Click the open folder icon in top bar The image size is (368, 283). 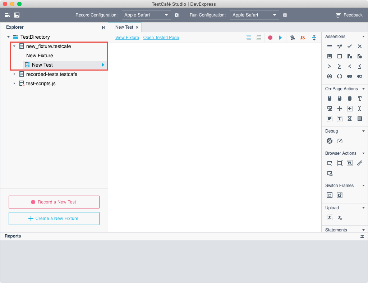pos(8,15)
